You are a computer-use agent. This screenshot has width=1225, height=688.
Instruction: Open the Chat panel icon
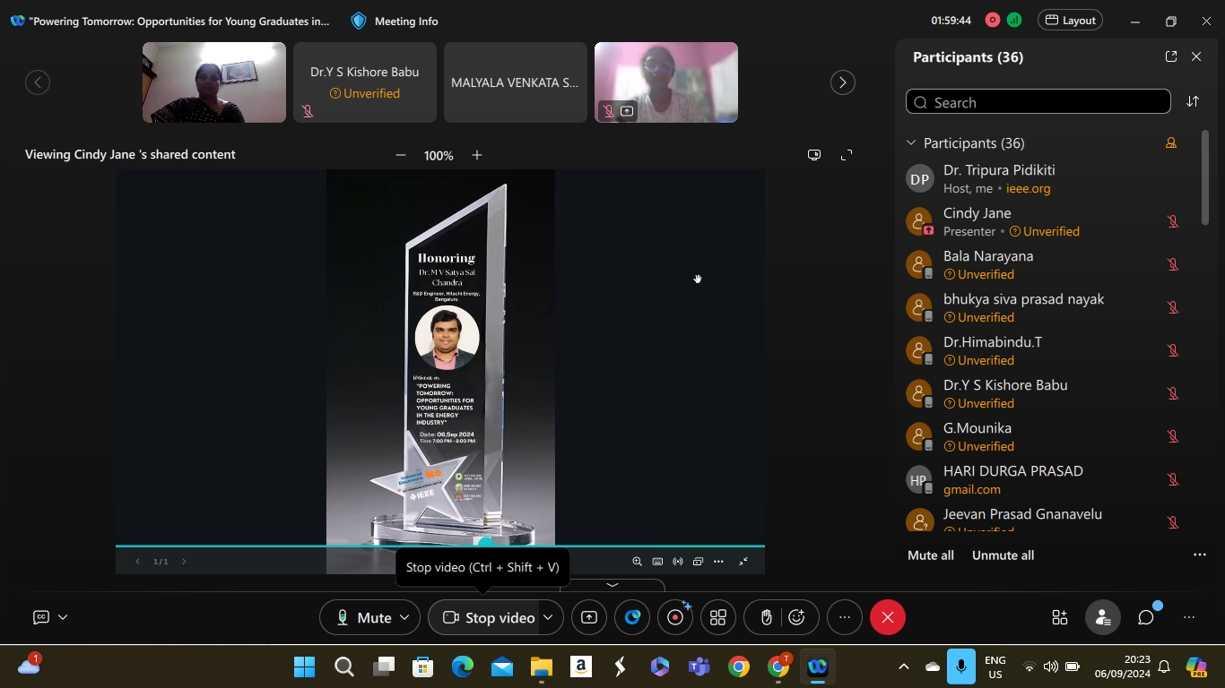(x=1145, y=617)
